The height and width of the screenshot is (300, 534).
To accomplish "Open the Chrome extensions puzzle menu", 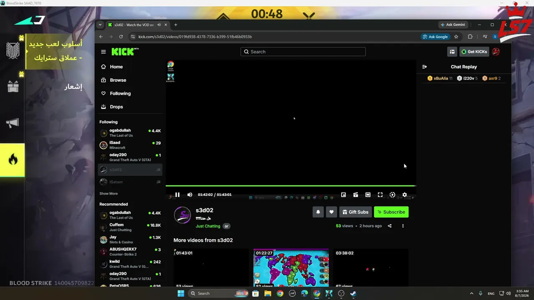I will point(470,37).
